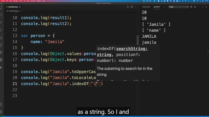Open the play-circle activity bar icon

pos(1,52)
